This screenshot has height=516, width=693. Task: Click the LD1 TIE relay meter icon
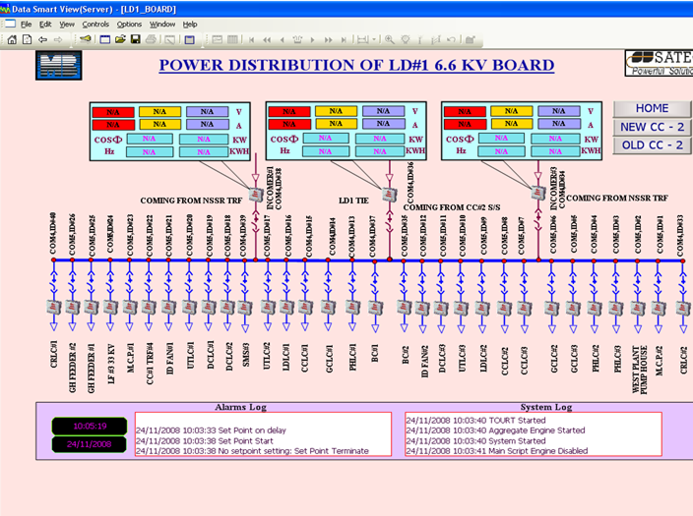coord(390,195)
